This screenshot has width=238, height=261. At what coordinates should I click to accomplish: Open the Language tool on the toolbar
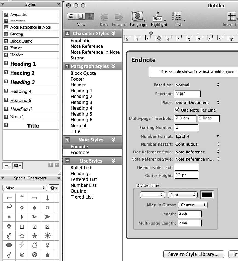point(138,17)
